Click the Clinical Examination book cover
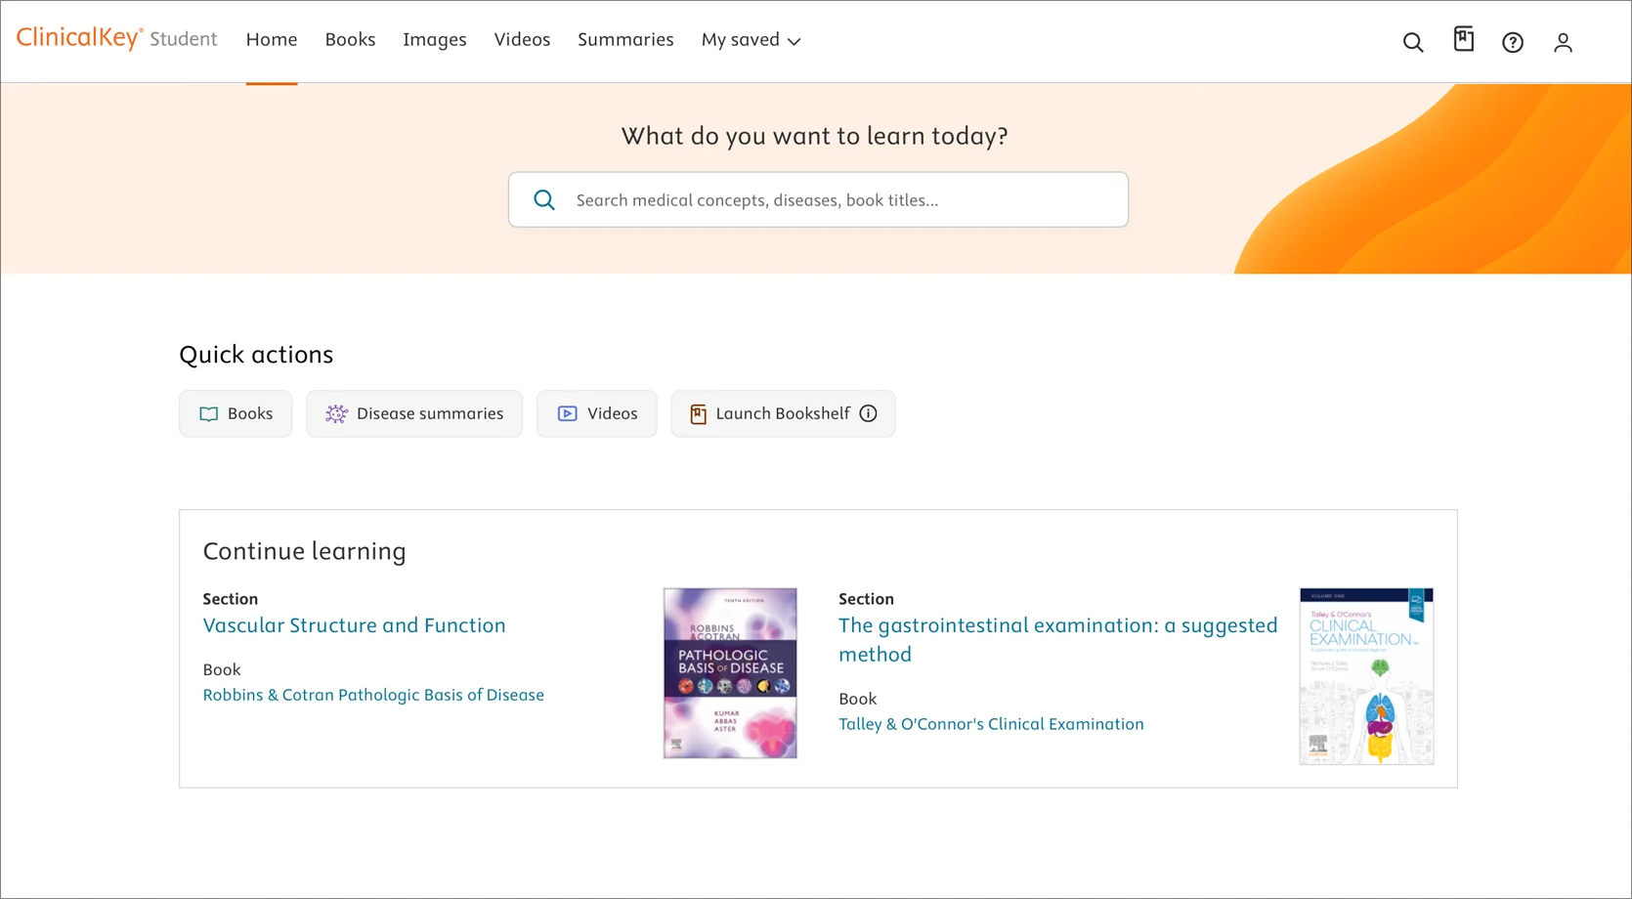 pyautogui.click(x=1366, y=676)
